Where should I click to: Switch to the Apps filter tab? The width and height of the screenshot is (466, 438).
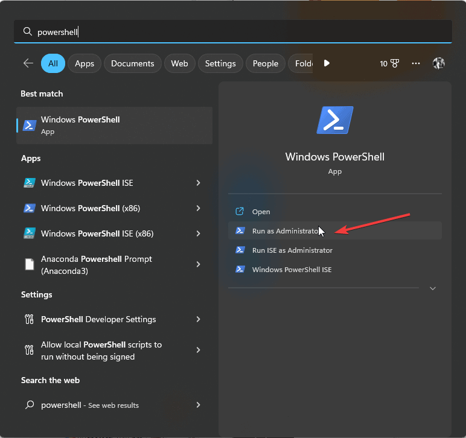pos(85,63)
